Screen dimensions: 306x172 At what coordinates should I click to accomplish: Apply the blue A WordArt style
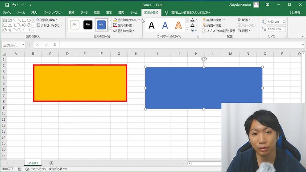[165, 25]
